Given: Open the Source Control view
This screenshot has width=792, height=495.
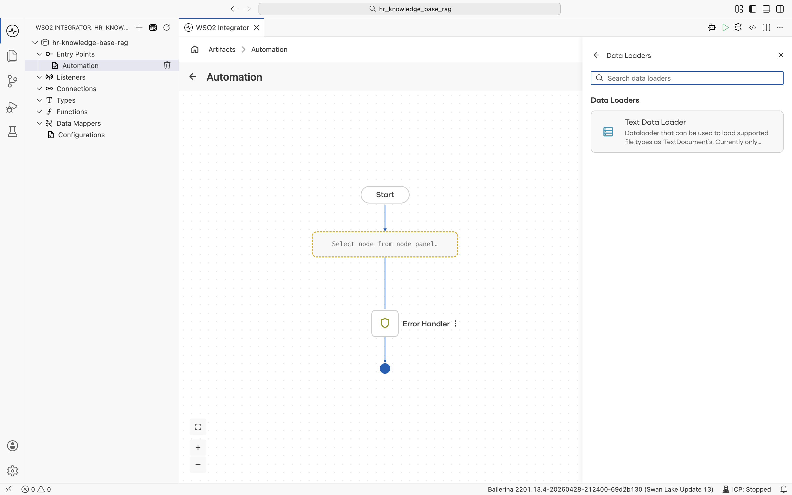Looking at the screenshot, I should (x=12, y=81).
